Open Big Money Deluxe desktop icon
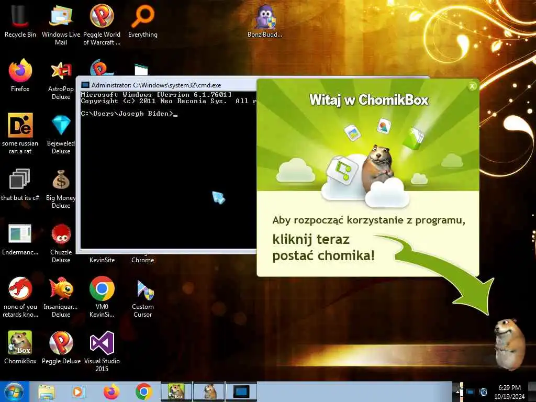The height and width of the screenshot is (402, 536). pyautogui.click(x=61, y=188)
